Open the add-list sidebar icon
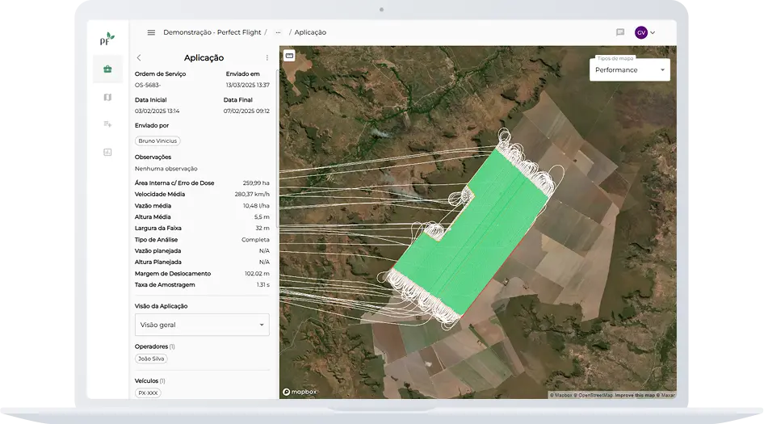Screen dimensions: 764x424 click(x=107, y=124)
